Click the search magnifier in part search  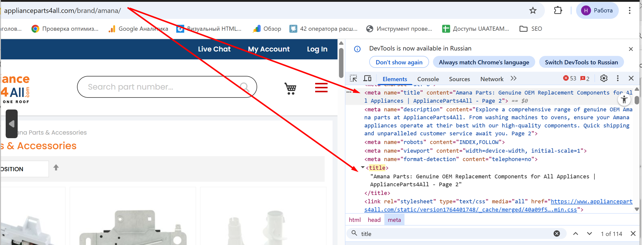pyautogui.click(x=245, y=87)
